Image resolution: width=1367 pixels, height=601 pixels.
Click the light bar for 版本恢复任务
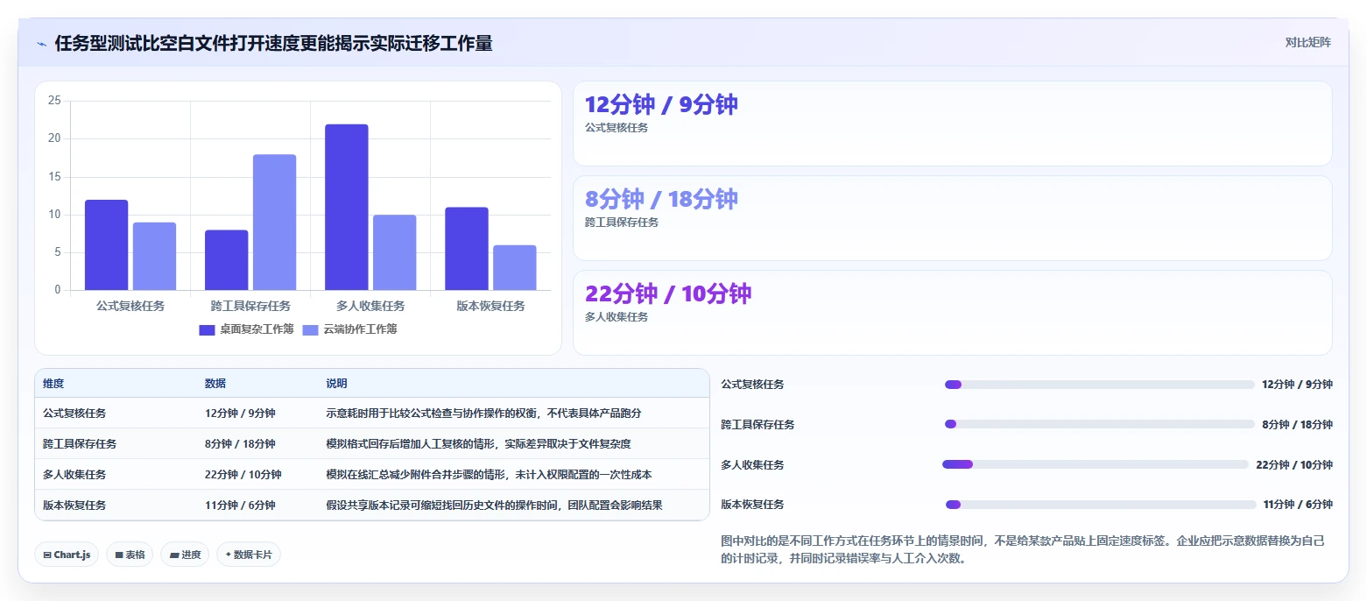point(514,268)
